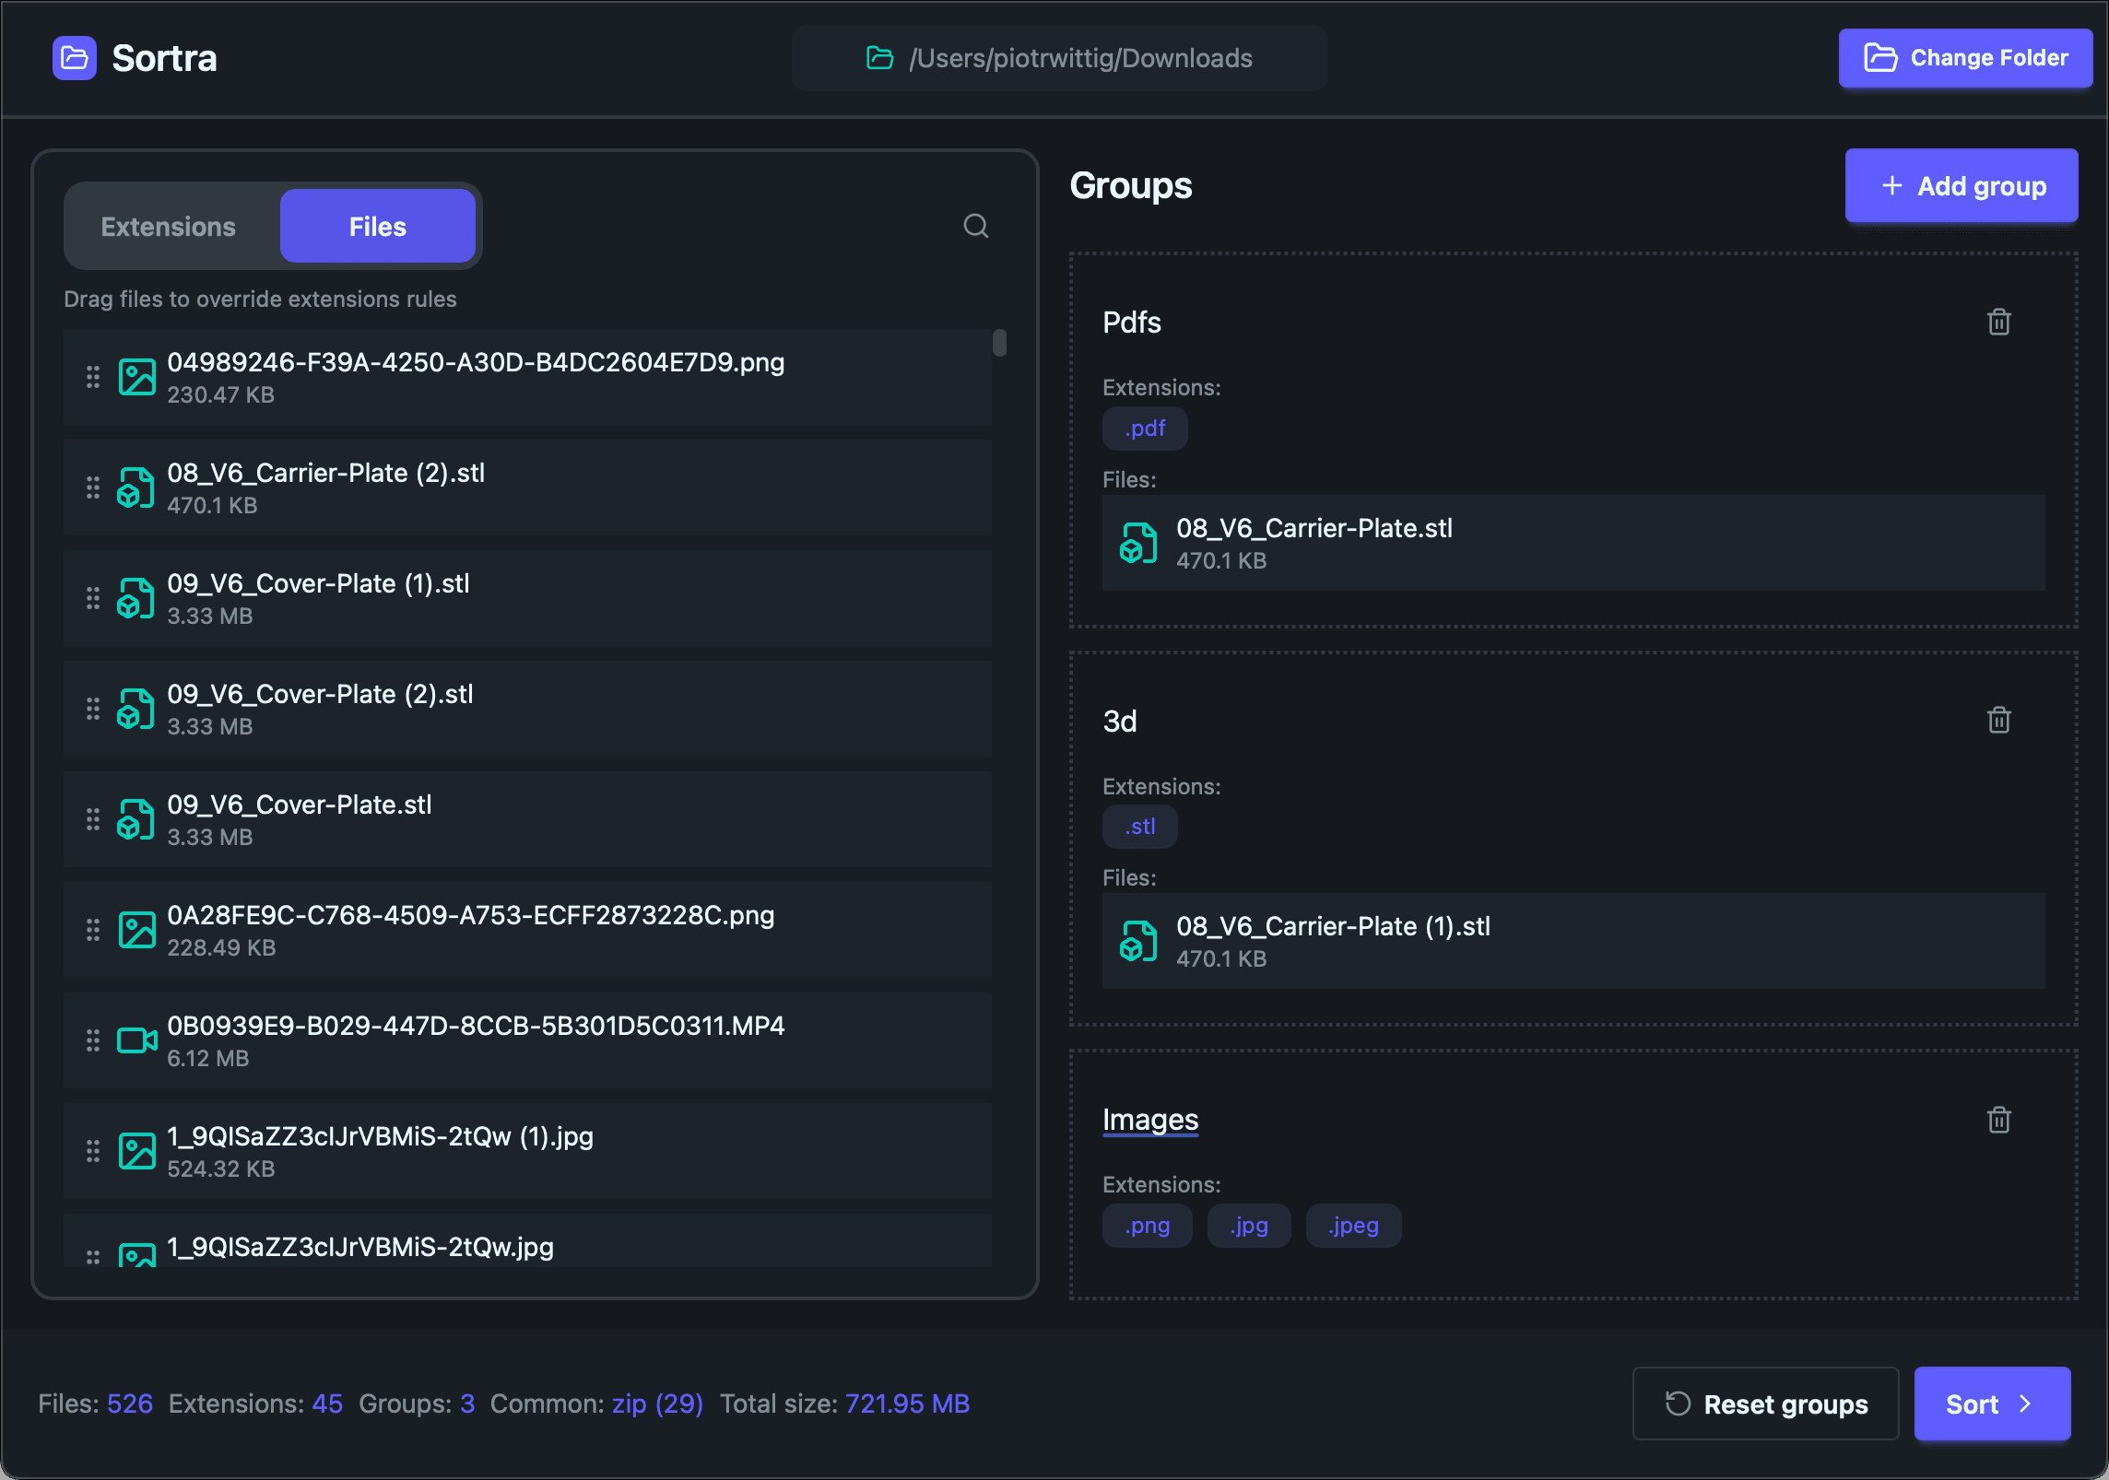This screenshot has width=2109, height=1480.
Task: Click the .pdf extension chip
Action: (x=1145, y=429)
